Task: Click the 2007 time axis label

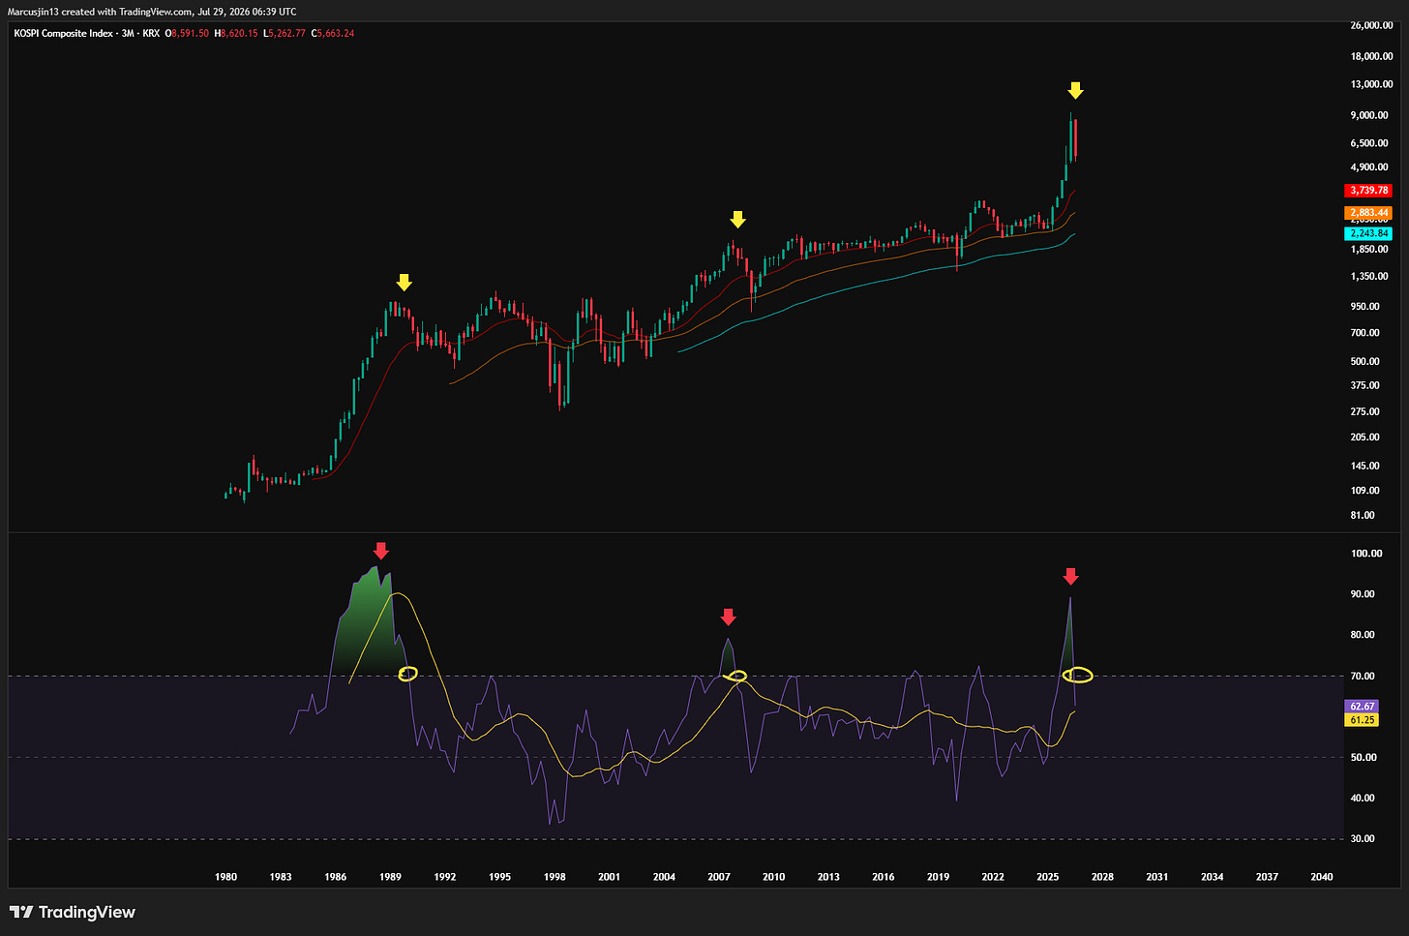Action: pos(719,877)
